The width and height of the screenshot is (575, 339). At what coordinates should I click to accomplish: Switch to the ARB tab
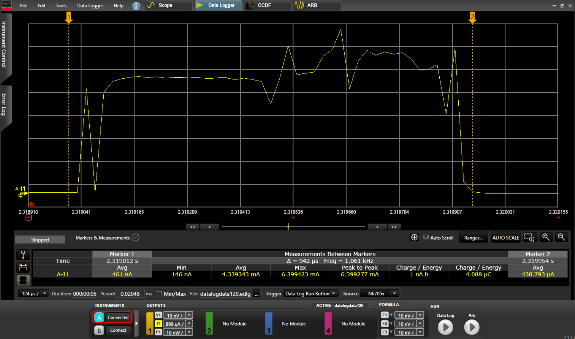point(317,5)
